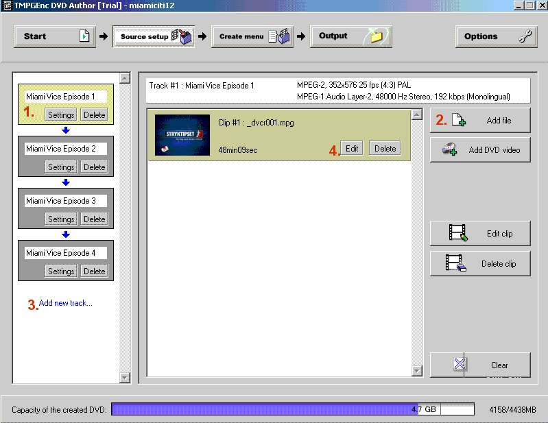Click the folder icon on Output
This screenshot has width=548, height=423.
[x=376, y=36]
